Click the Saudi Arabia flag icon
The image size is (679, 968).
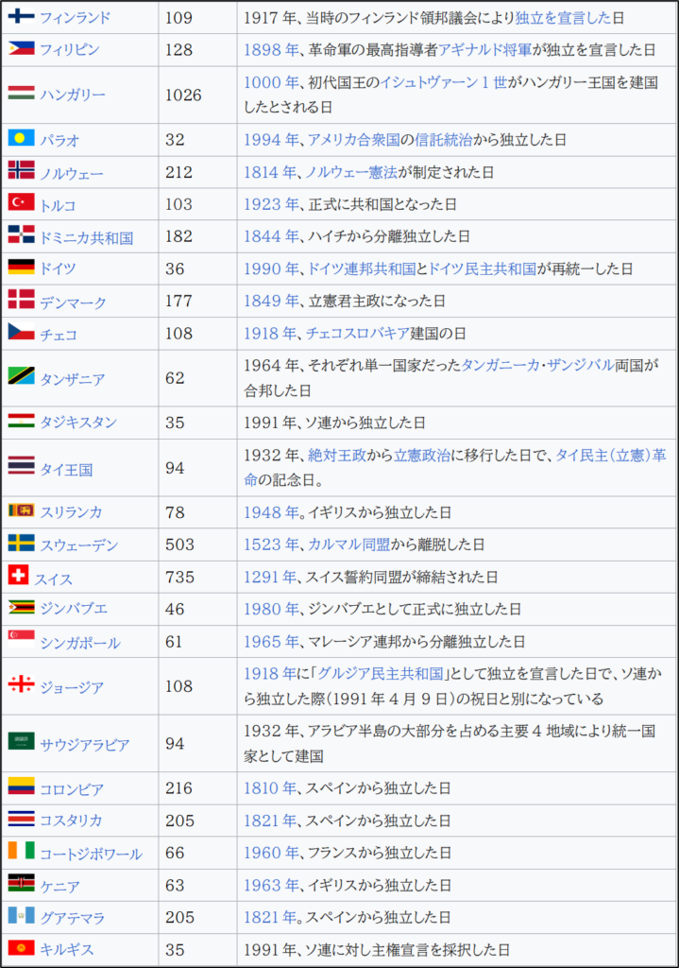(21, 742)
